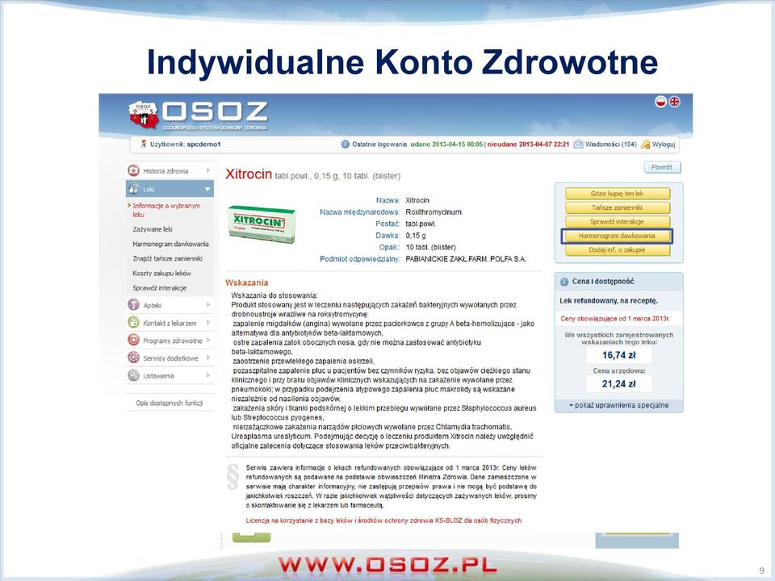Click the Tańsze zamienniki yellow button
This screenshot has width=775, height=581.
coord(618,207)
